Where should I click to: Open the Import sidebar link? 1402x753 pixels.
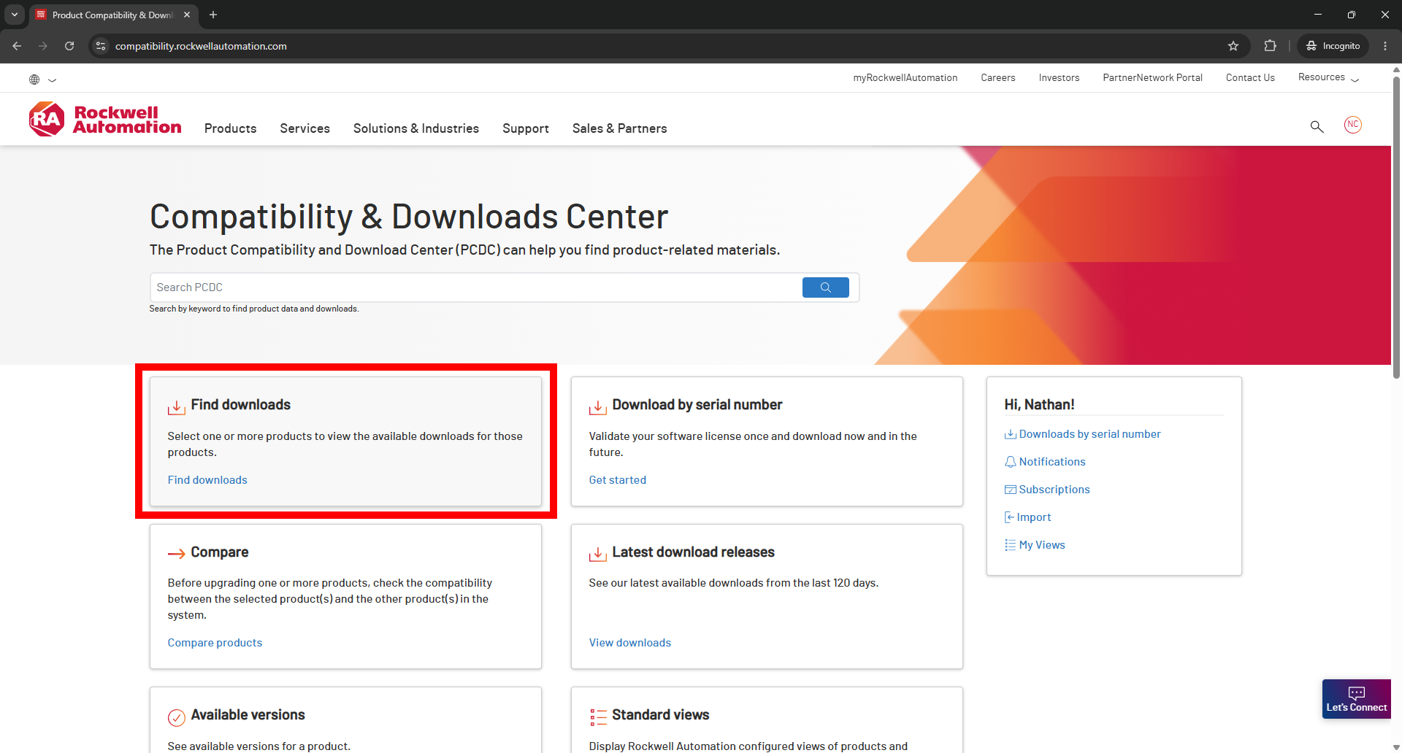[x=1034, y=517]
